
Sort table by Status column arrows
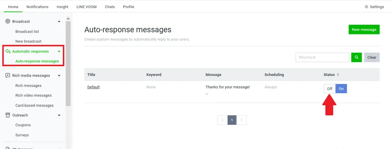pyautogui.click(x=338, y=74)
